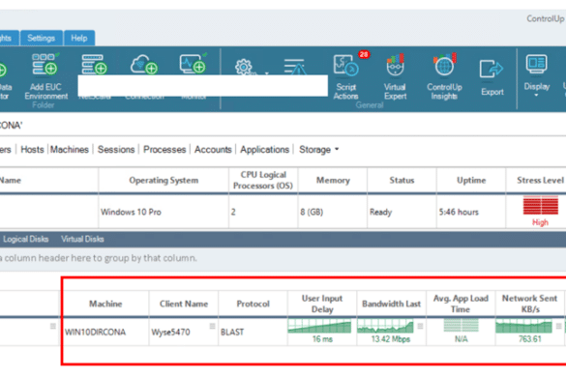566x377 pixels.
Task: Click the cloud connection add icon
Action: pyautogui.click(x=144, y=65)
